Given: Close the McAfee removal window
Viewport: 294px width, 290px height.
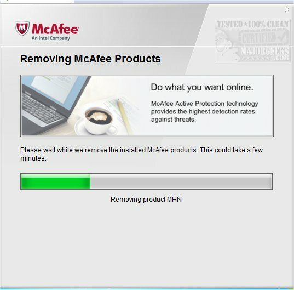Looking at the screenshot, I should 287,9.
